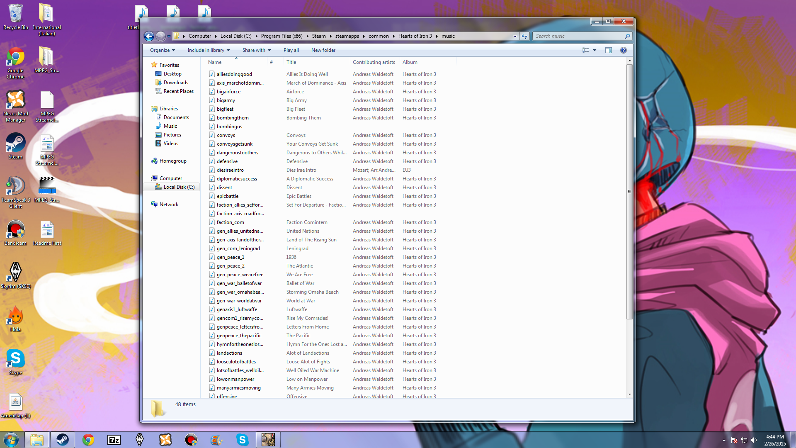Screen dimensions: 796x448
Task: Open 7-Zip from the taskbar
Action: 114,440
